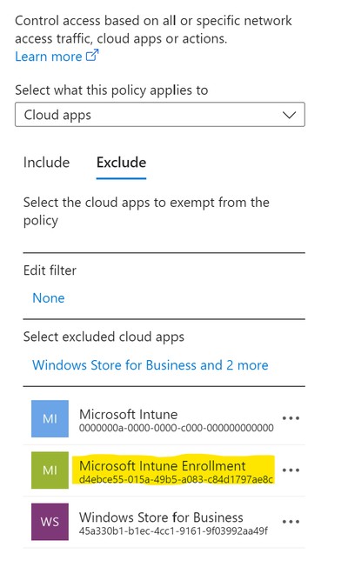Open the ellipsis menu for Microsoft Intune Enrollment

click(x=291, y=470)
